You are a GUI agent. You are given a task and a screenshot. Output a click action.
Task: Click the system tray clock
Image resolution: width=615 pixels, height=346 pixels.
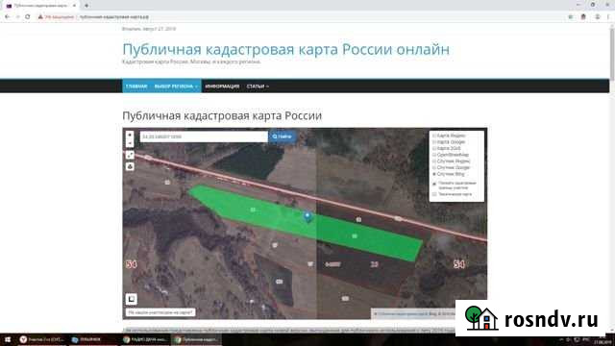click(x=602, y=339)
